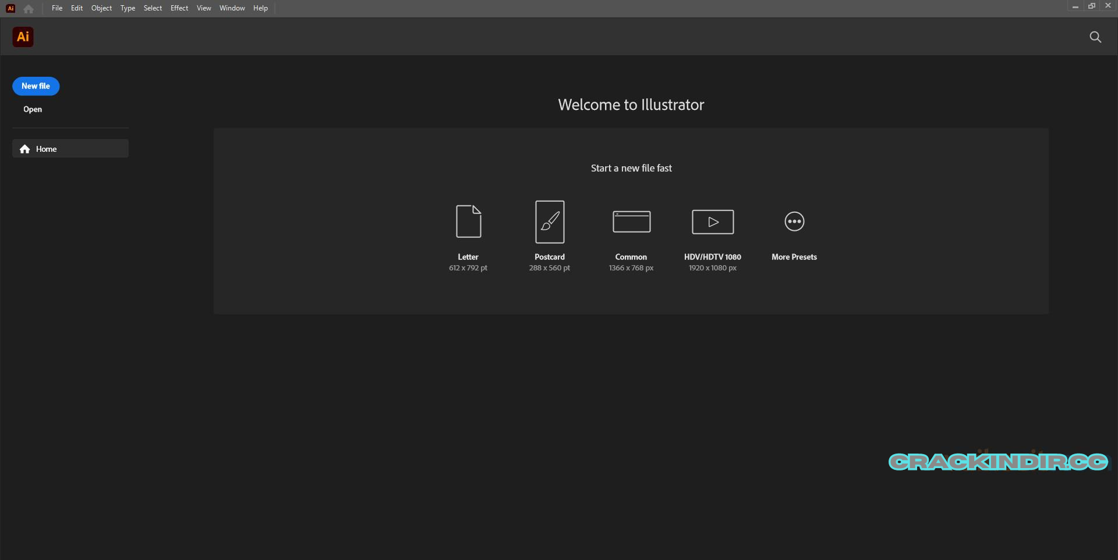Open the Help menu
Viewport: 1118px width, 560px height.
click(260, 8)
